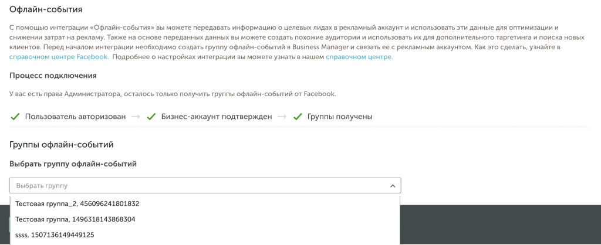Click the 'Выбрать группу офлайн-событий' label
Viewport: 601px width, 245px height.
[73, 164]
